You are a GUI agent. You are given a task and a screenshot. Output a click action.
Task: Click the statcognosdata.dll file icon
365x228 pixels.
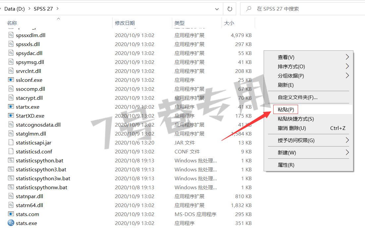coord(11,125)
